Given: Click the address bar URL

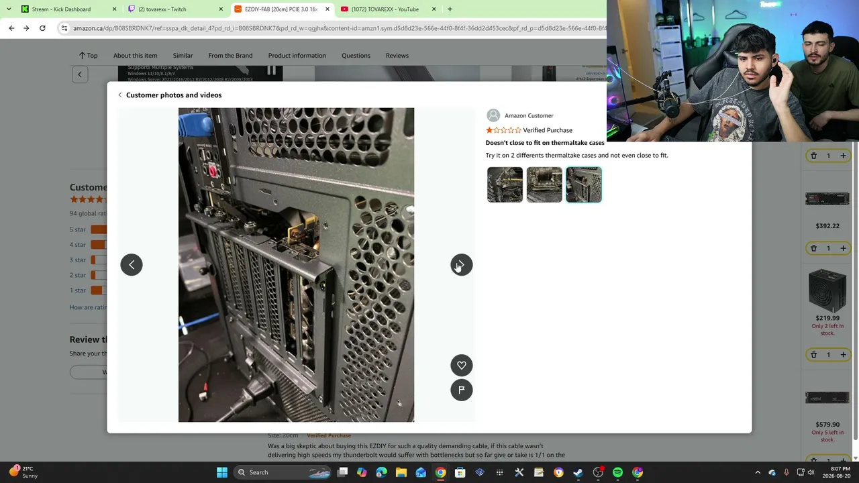Looking at the screenshot, I should 340,28.
